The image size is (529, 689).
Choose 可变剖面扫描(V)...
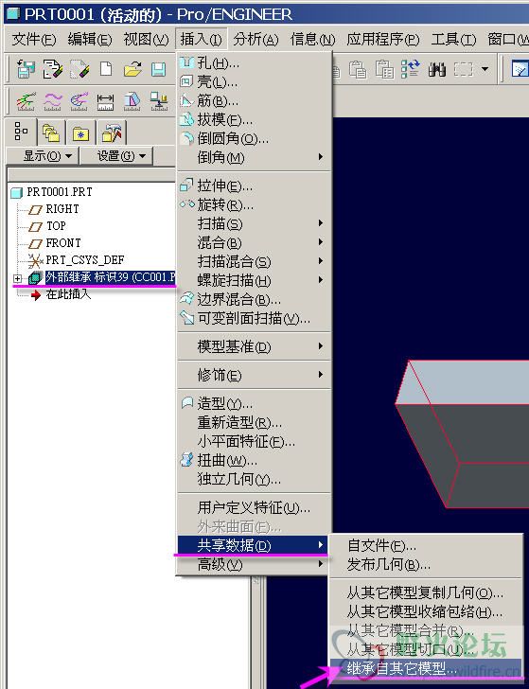pyautogui.click(x=254, y=318)
